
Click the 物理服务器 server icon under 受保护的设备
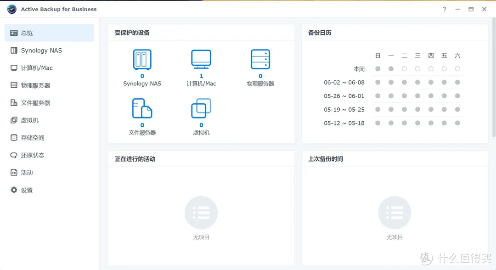pyautogui.click(x=260, y=59)
